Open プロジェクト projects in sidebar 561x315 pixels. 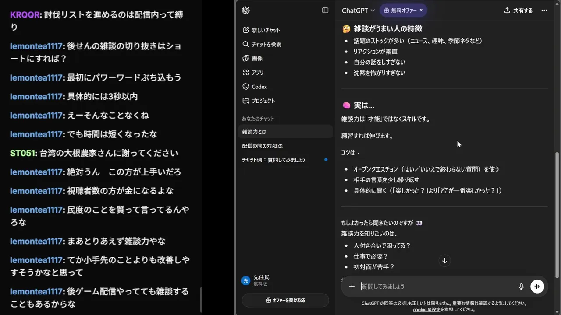285,101
